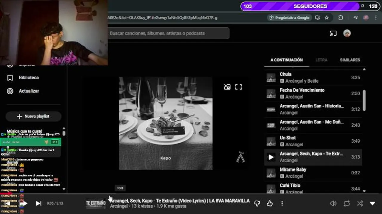This screenshot has width=382, height=214.
Task: Open the Chrome extensions puzzle icon
Action: [x=341, y=18]
